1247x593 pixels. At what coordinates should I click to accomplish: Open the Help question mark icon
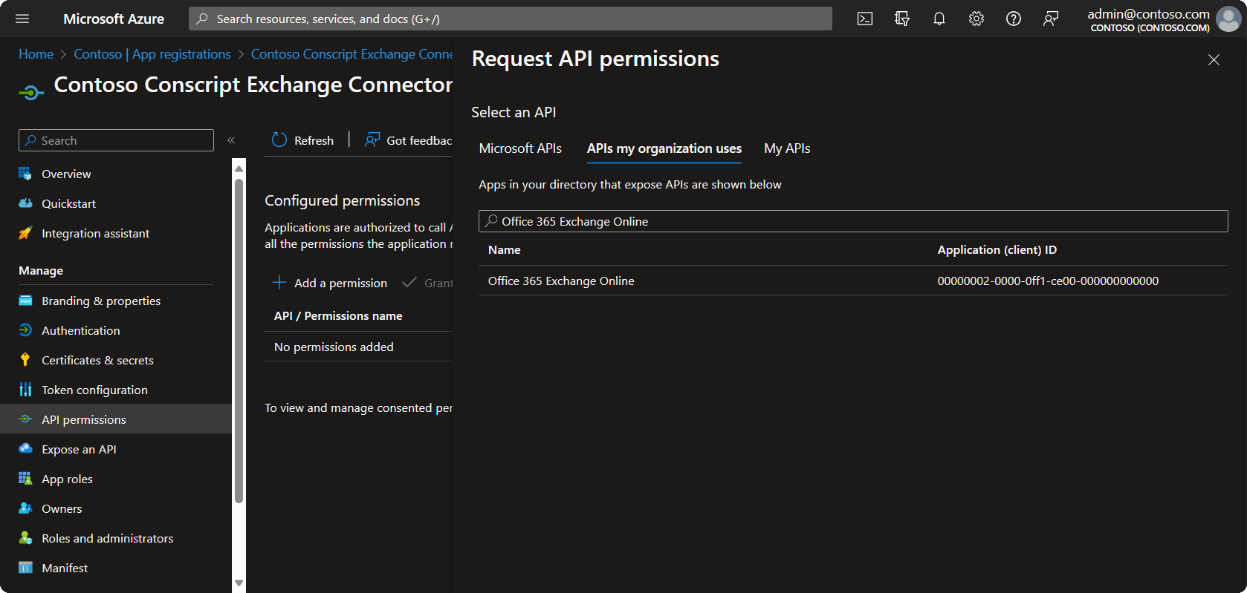coord(1014,19)
